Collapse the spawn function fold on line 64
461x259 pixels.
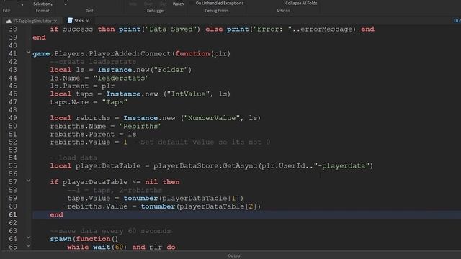[x=28, y=237]
